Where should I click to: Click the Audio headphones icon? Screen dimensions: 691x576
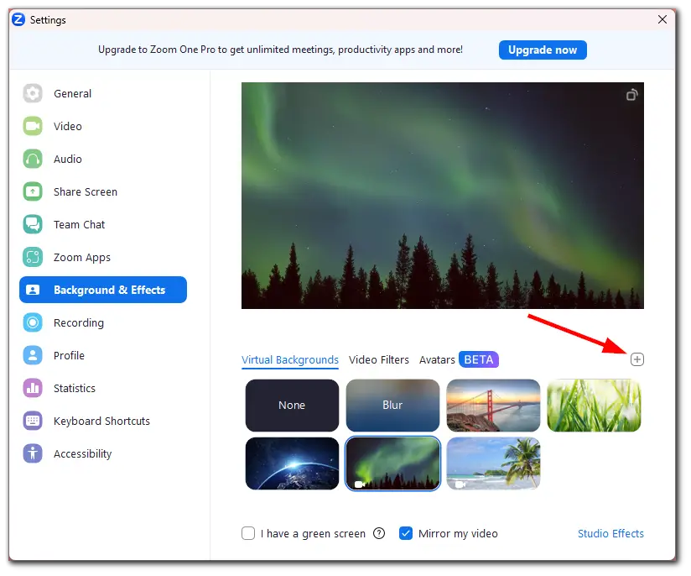[x=33, y=159]
